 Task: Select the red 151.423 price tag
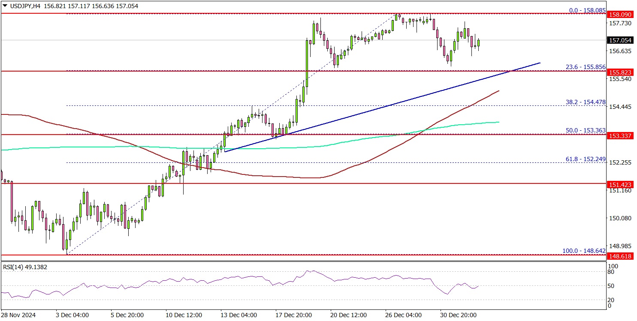621,184
